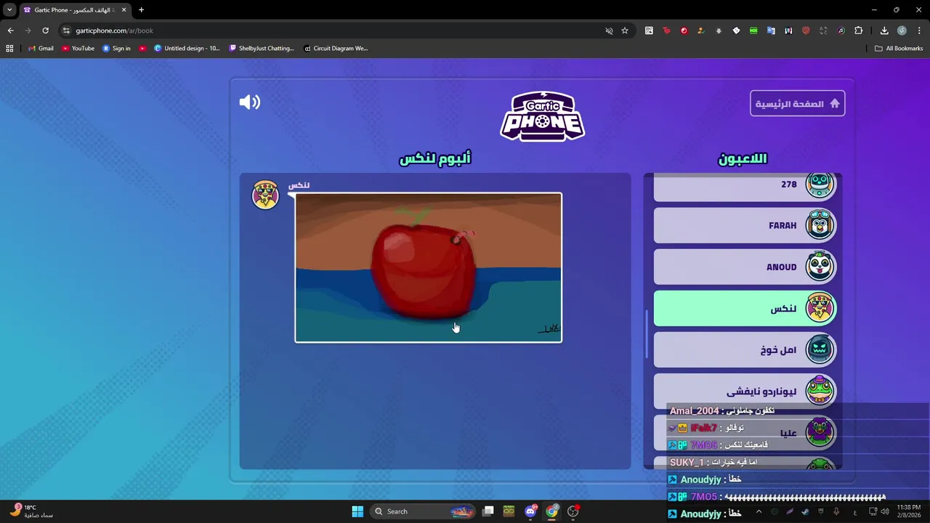Select player 278 in the players list
Screen dimensions: 930x523
[x=745, y=187]
